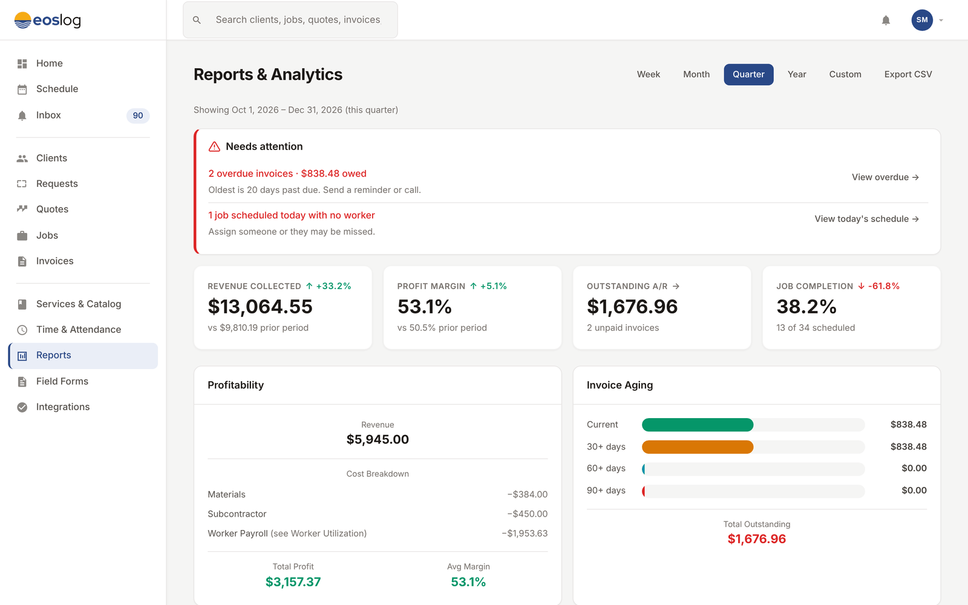This screenshot has width=968, height=605.
Task: Click the Requests icon in the sidebar
Action: [22, 184]
